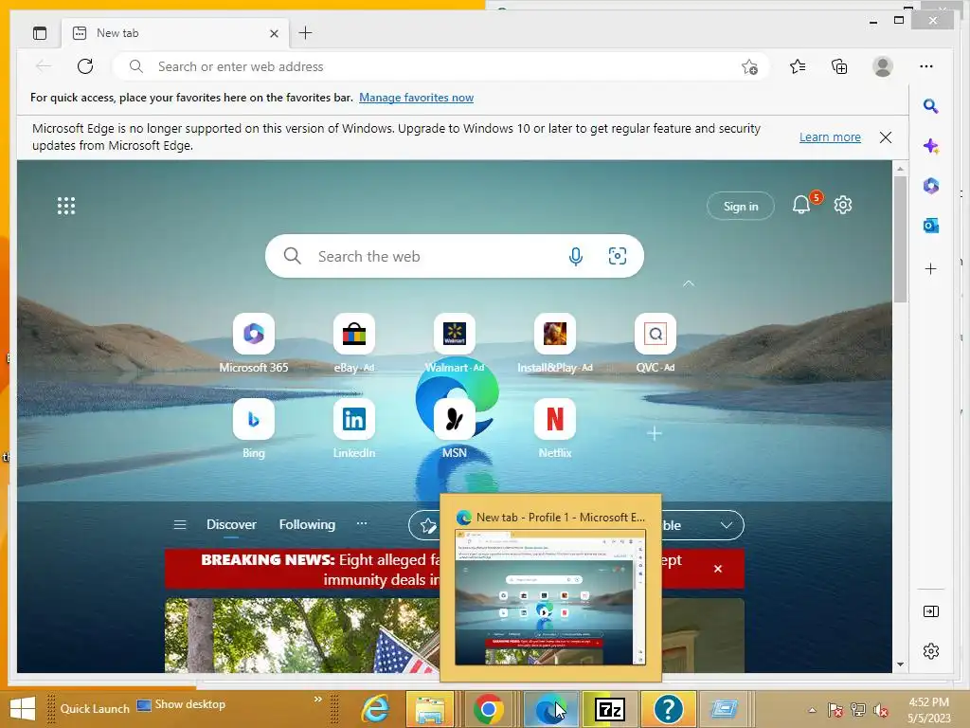The height and width of the screenshot is (728, 970).
Task: Open Microsoft 365 quick link tile
Action: [254, 334]
